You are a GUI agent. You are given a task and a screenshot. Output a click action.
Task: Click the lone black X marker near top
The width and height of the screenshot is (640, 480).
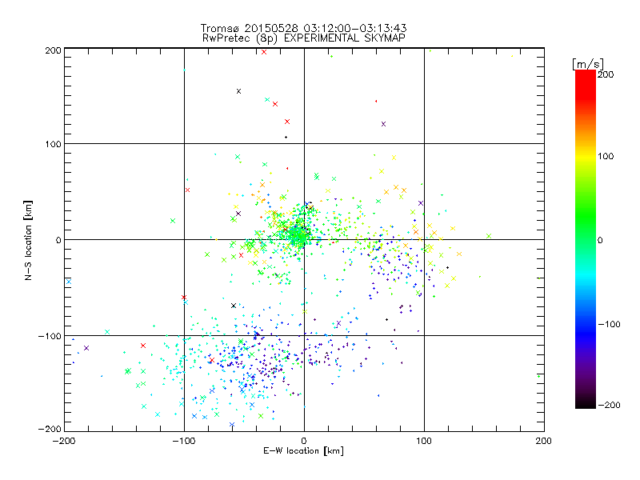tap(238, 91)
